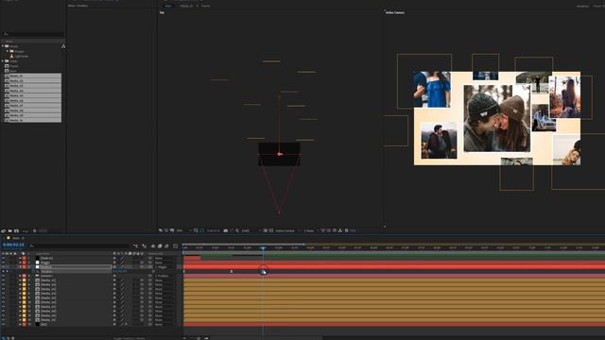The width and height of the screenshot is (605, 340).
Task: Click the new composition icon in Project panel
Action: point(17,230)
